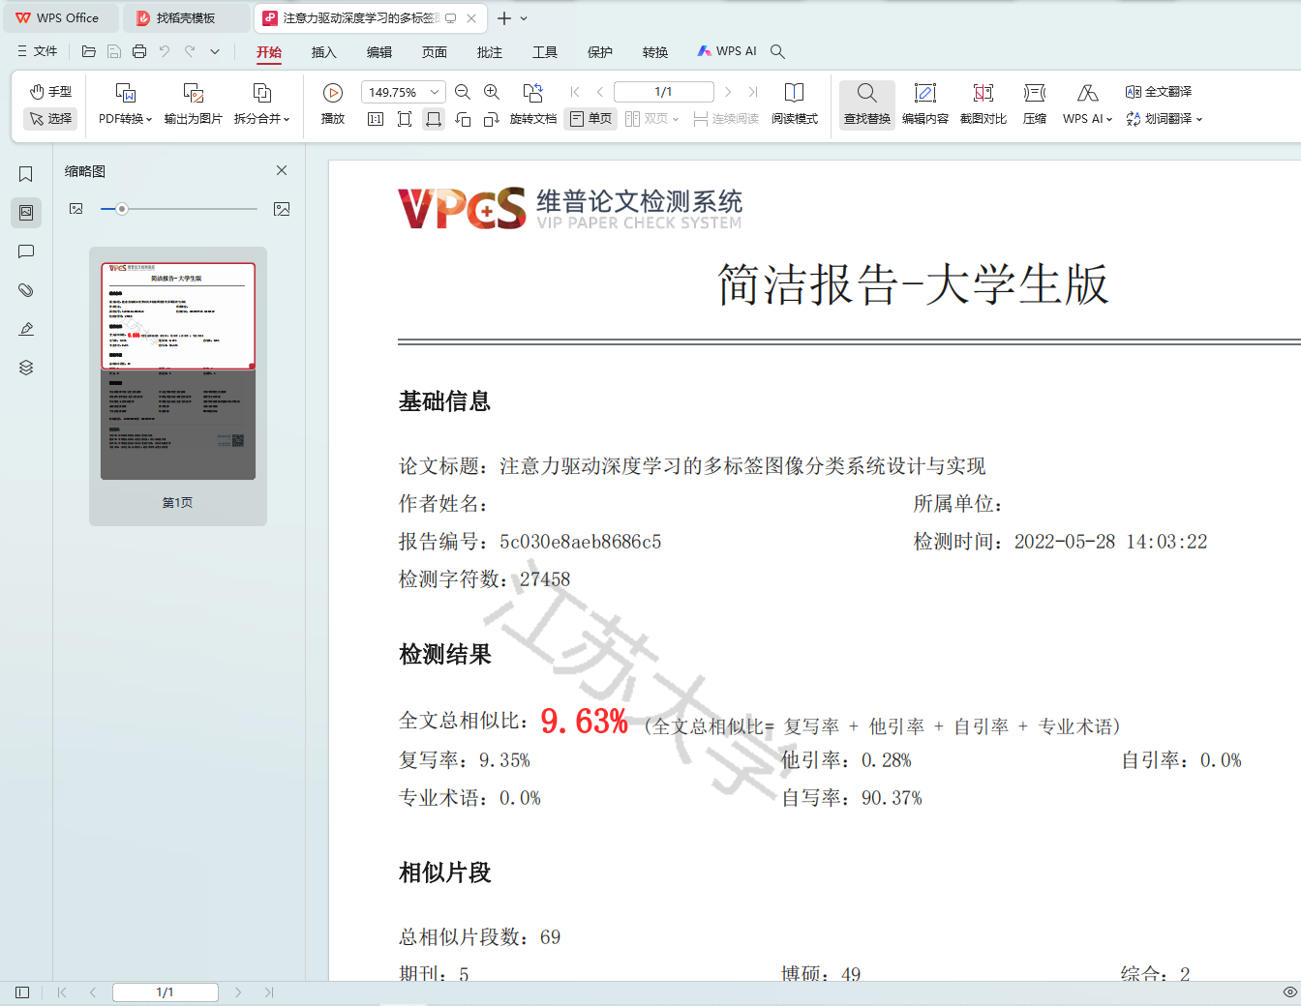Click the fit page icon
Viewport: 1301px width, 1006px height.
coord(405,119)
